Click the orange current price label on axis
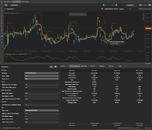The image size is (152, 130). 148,28
